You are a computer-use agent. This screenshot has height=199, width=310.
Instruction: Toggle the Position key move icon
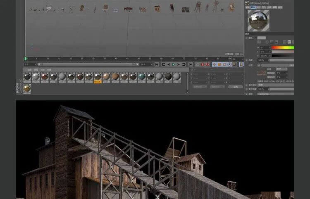tap(215, 64)
